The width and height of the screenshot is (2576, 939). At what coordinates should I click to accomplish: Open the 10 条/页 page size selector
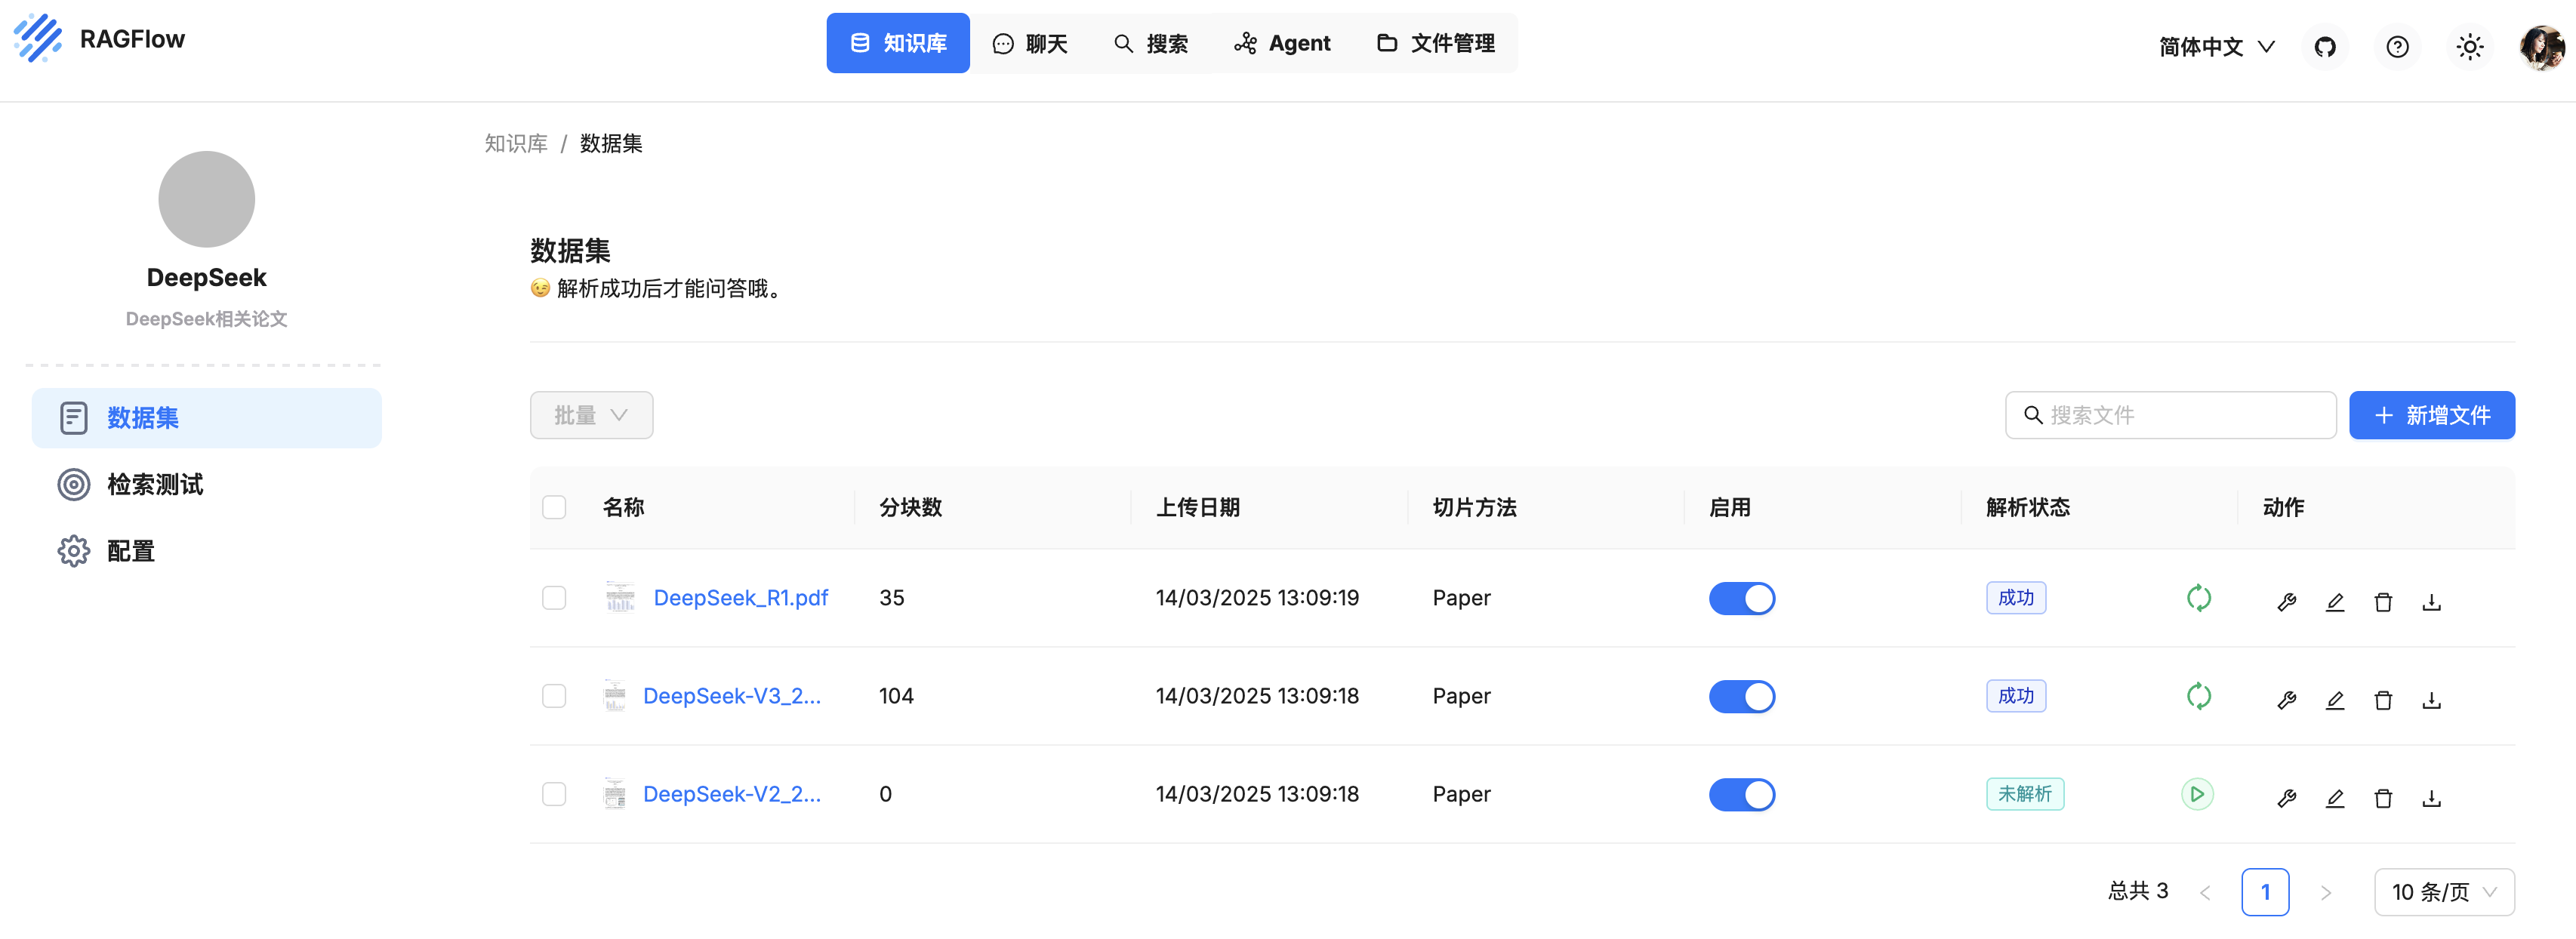[x=2443, y=891]
